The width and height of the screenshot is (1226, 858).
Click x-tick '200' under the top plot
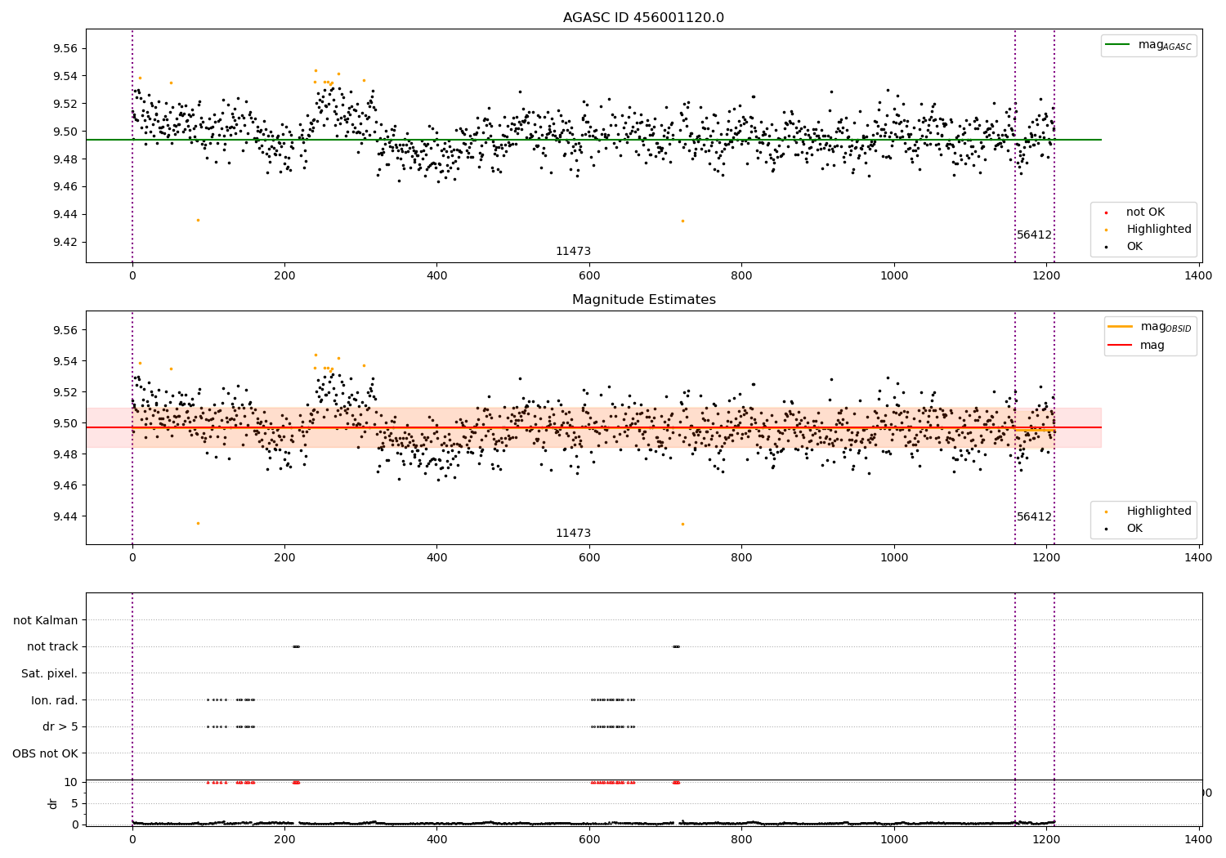tap(284, 276)
